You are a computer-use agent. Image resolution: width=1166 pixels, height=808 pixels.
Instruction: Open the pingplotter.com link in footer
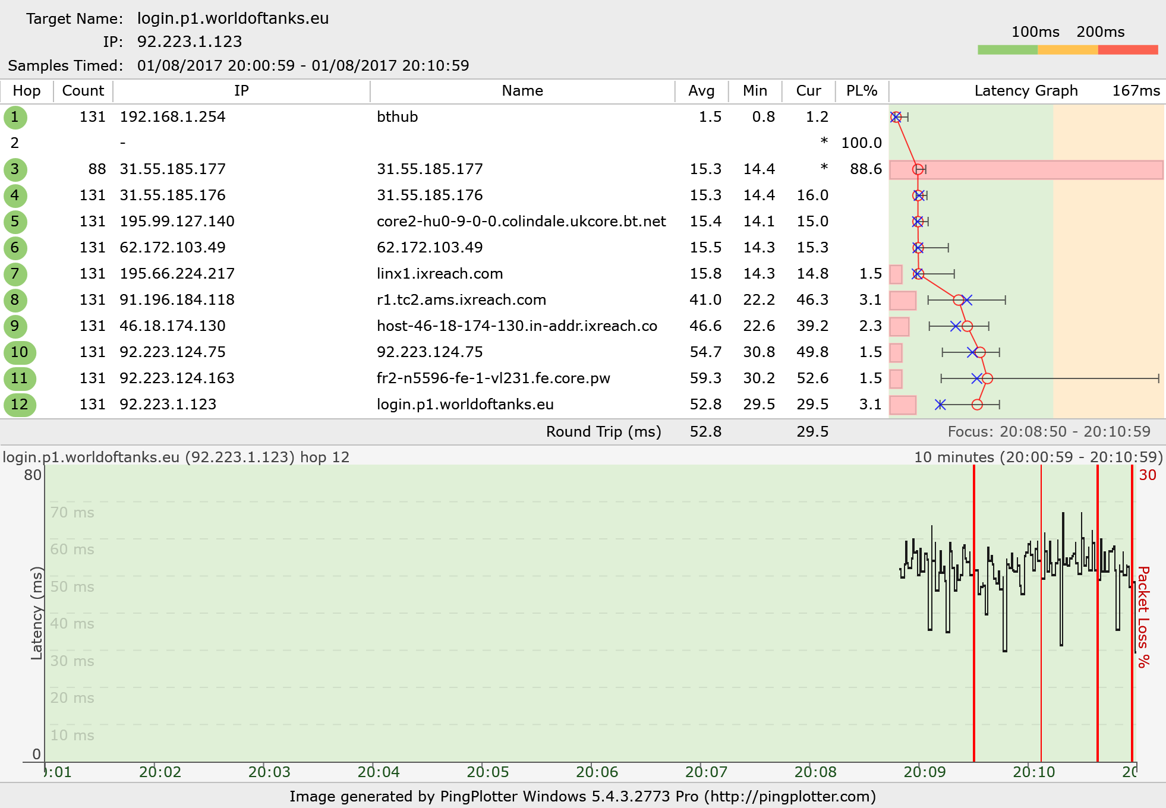[790, 797]
